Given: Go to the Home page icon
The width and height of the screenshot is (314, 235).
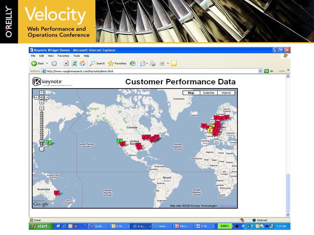Looking at the screenshot, I should (x=82, y=63).
